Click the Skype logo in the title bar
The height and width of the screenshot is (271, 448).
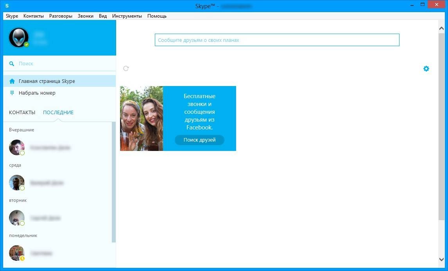click(7, 6)
